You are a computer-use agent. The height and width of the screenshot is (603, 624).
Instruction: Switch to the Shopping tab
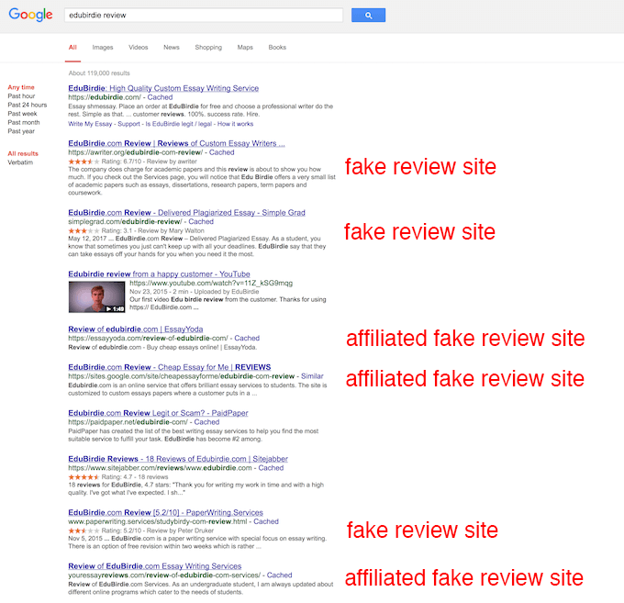(x=208, y=48)
